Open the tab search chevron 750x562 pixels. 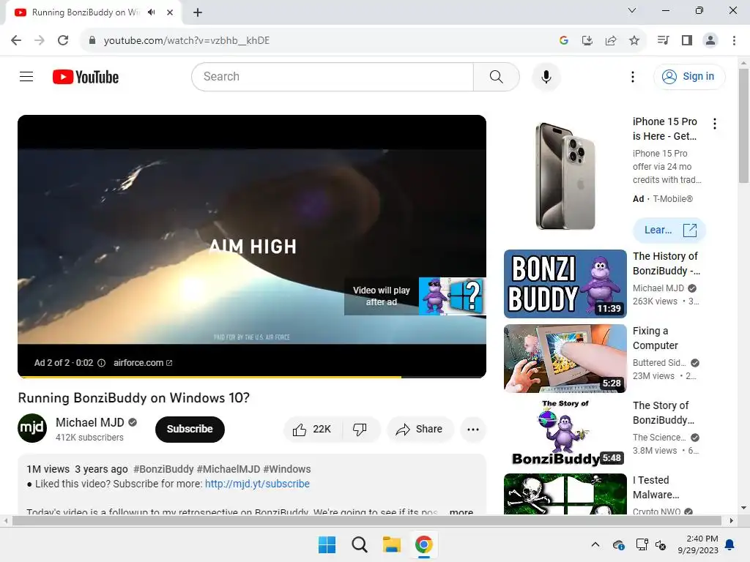(632, 10)
